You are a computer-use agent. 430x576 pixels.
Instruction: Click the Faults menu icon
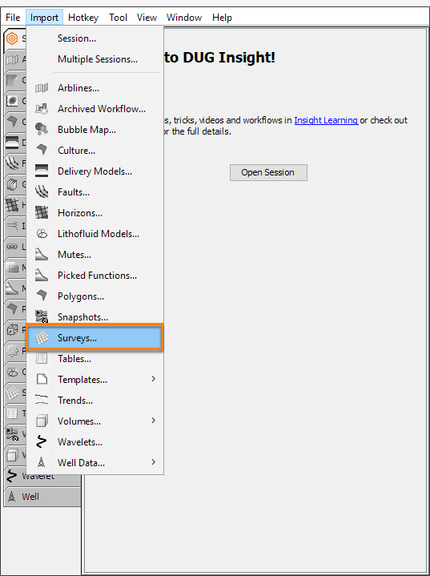[x=42, y=192]
